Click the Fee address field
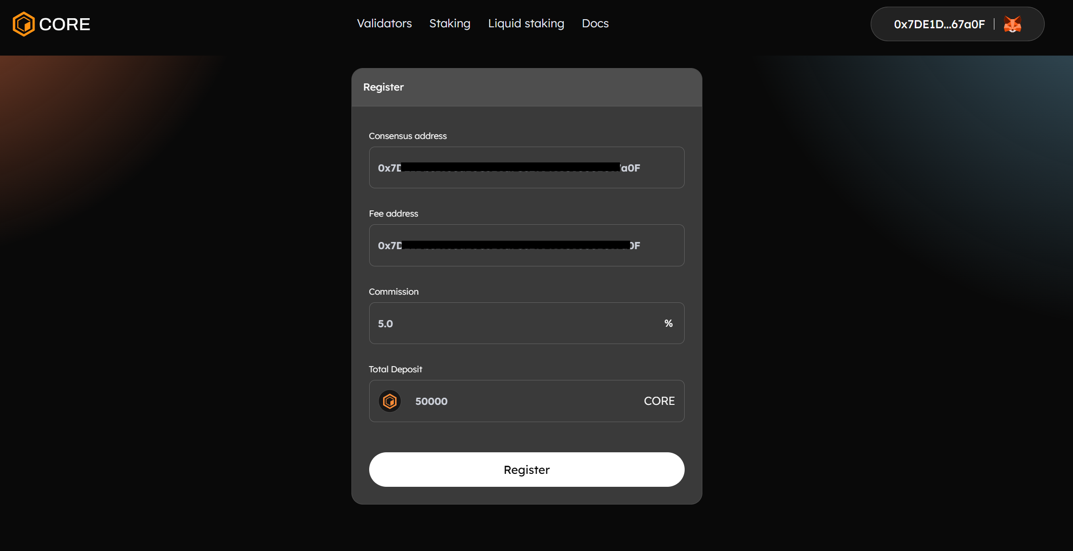This screenshot has width=1073, height=551. point(526,245)
